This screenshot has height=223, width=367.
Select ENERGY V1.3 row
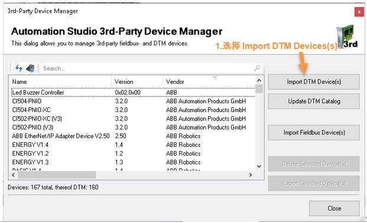pos(133,162)
